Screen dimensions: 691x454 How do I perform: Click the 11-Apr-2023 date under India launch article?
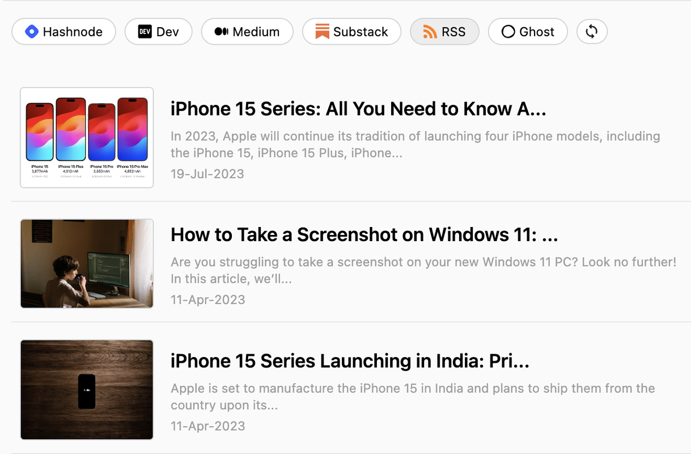click(208, 426)
